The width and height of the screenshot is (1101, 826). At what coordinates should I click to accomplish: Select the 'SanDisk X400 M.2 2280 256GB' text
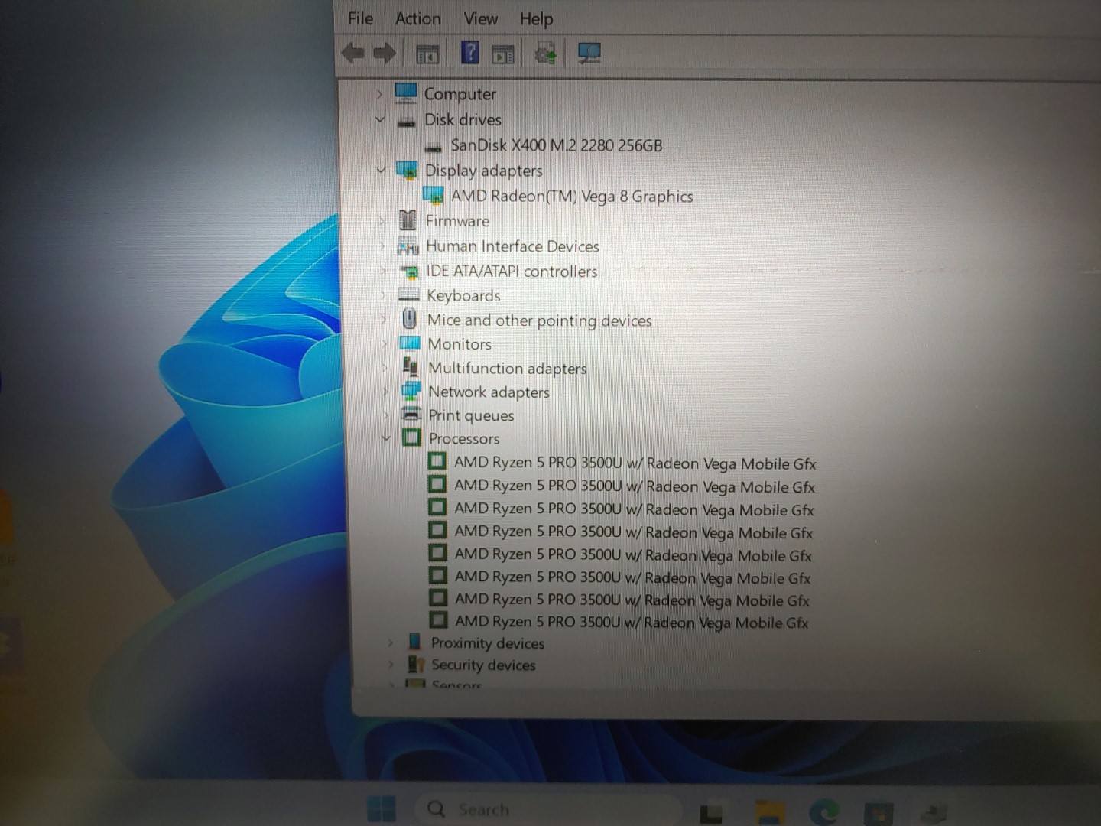click(557, 145)
